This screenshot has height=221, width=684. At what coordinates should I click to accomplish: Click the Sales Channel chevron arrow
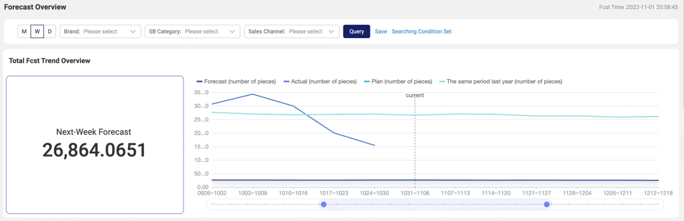point(332,31)
